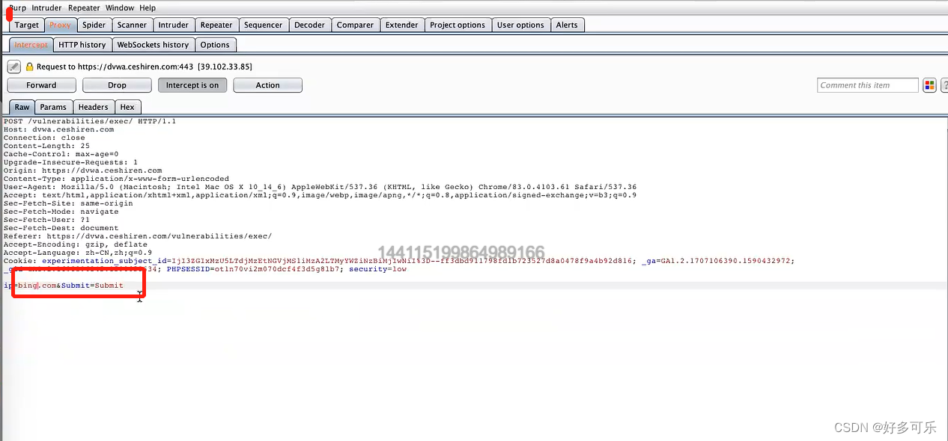Switch to the Params view tab
This screenshot has width=948, height=441.
coord(53,107)
